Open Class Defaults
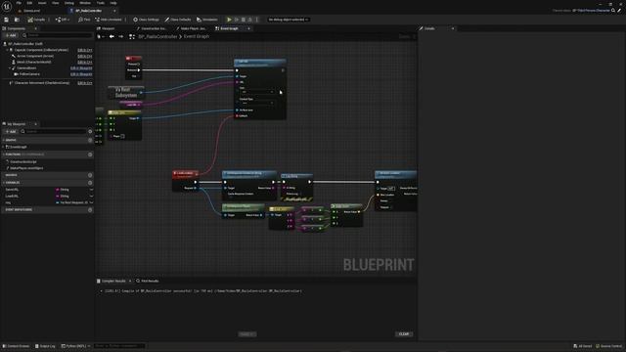Viewport: 626px width, 352px height. pyautogui.click(x=178, y=20)
